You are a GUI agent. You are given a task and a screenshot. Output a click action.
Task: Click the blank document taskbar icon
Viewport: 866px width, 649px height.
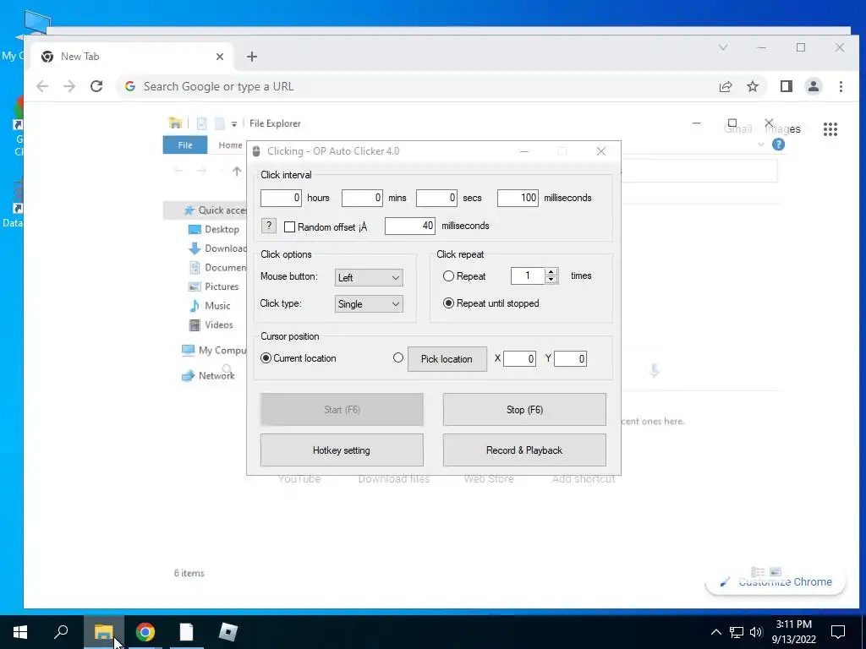187,632
